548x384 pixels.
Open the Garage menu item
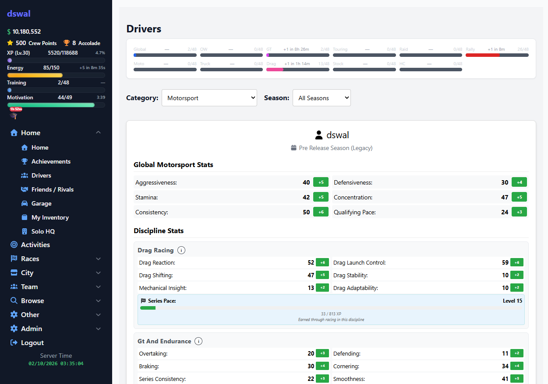pos(42,203)
